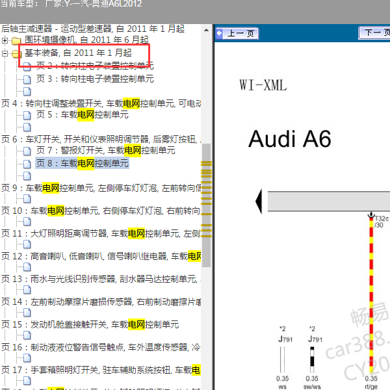Open page 10 右侧停车灯灯泡 entry

tap(101, 211)
